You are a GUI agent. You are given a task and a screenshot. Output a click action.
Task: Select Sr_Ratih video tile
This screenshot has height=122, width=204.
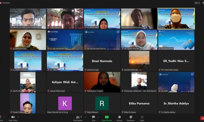coord(176,82)
